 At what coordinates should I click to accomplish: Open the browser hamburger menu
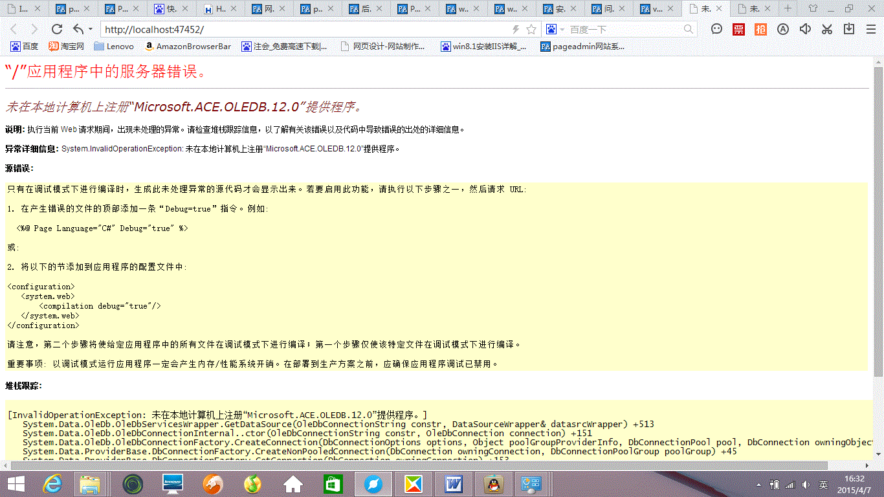pos(870,29)
